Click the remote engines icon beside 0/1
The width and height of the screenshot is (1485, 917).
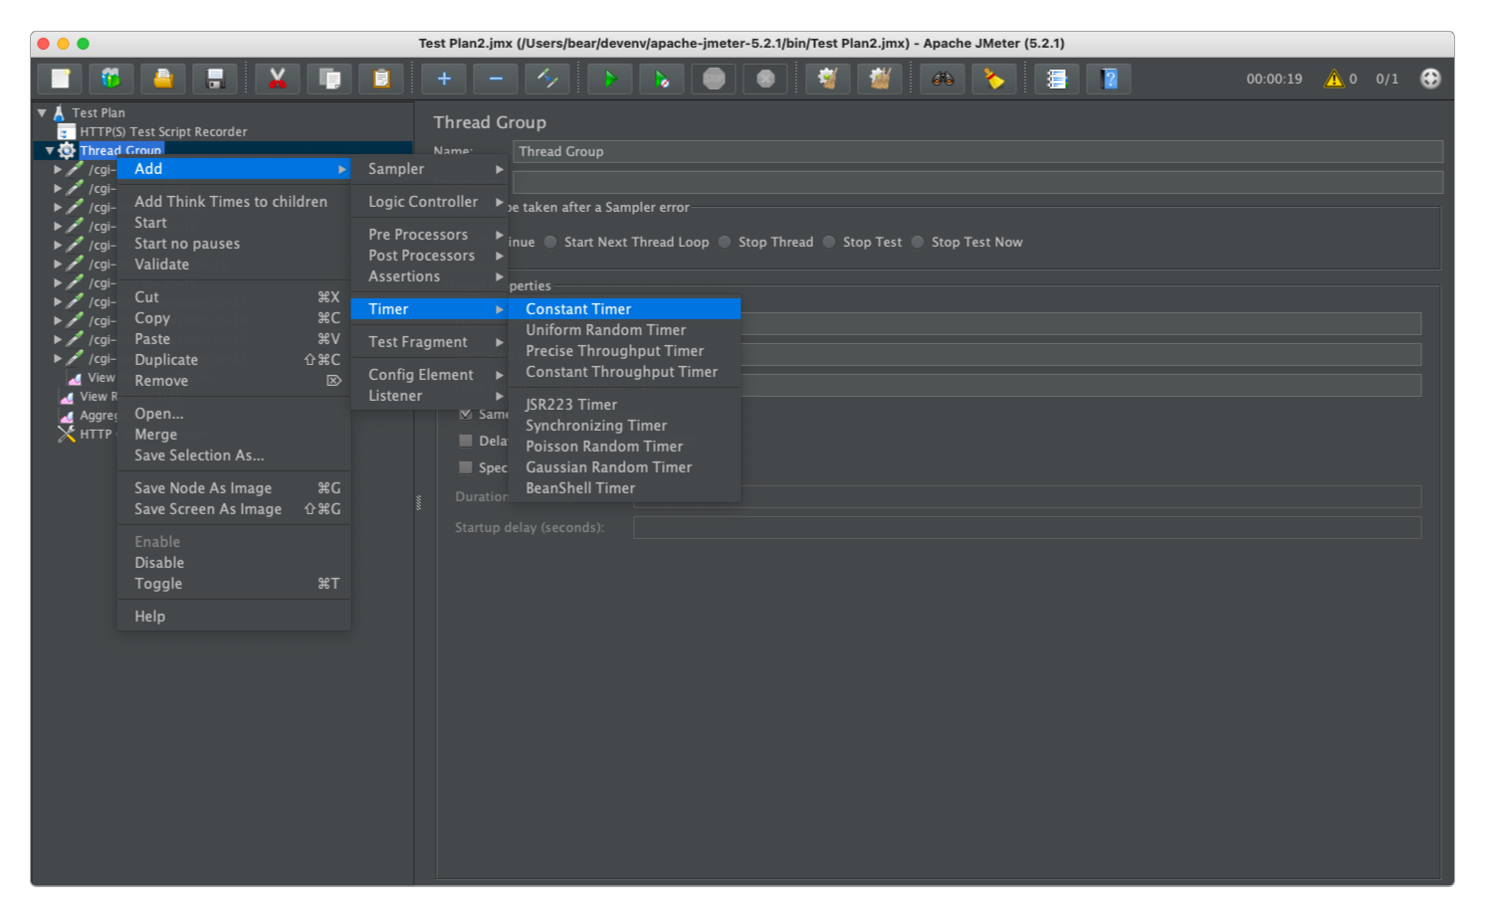[1430, 79]
